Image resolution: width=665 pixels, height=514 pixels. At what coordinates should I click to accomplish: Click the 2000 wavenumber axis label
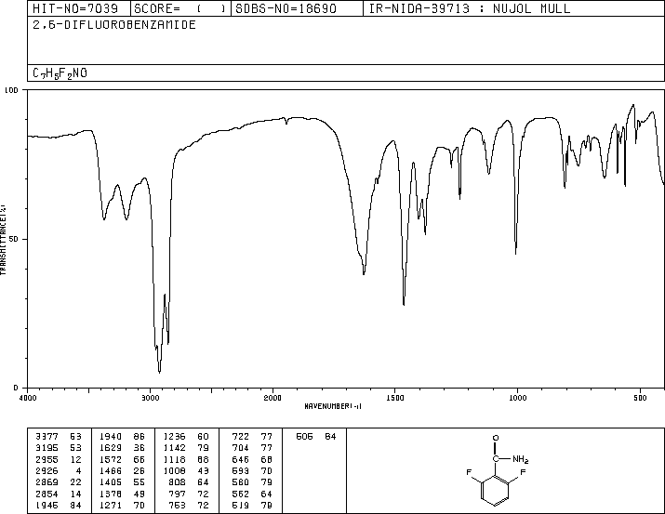(273, 398)
